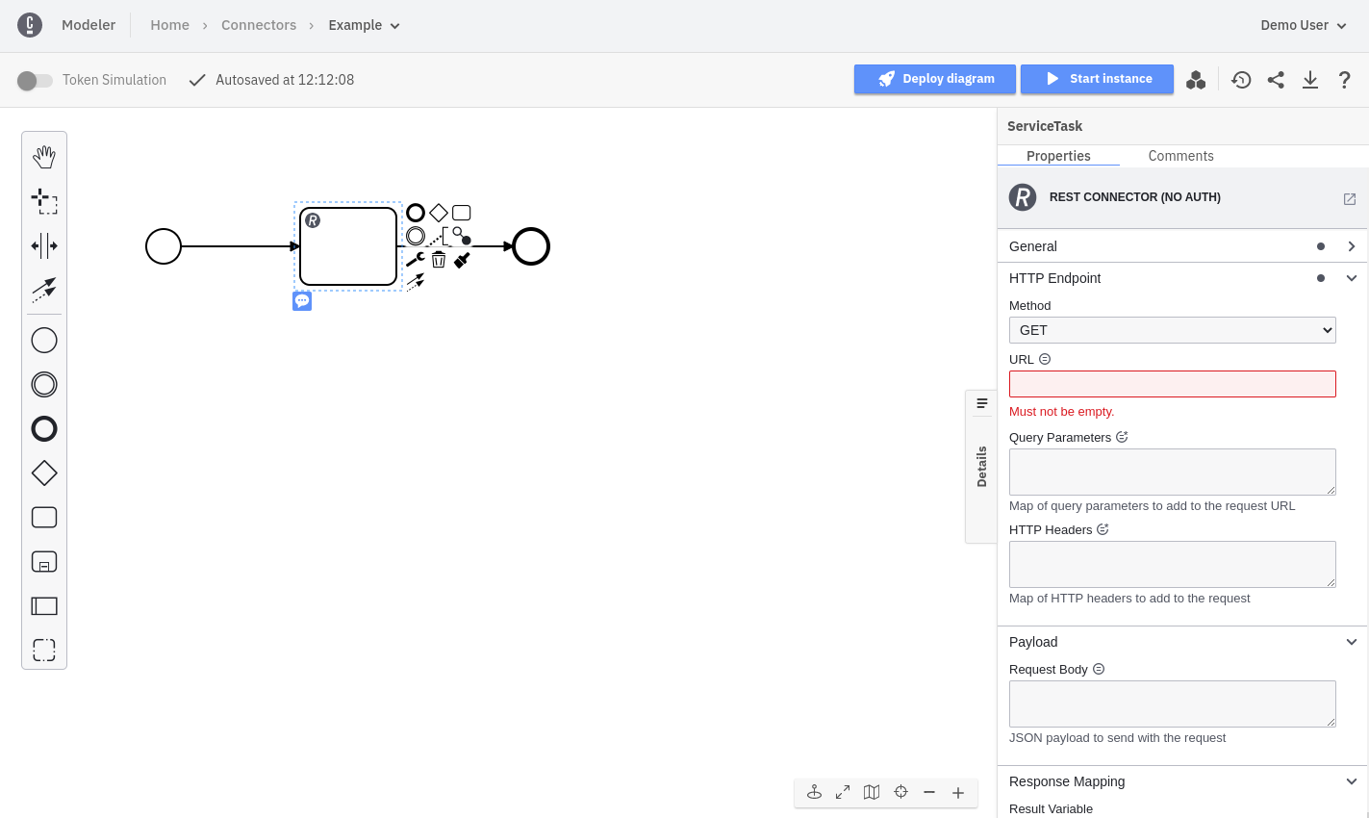Toggle fullscreen mode for the canvas
Viewport: 1369px width, 818px height.
[843, 792]
